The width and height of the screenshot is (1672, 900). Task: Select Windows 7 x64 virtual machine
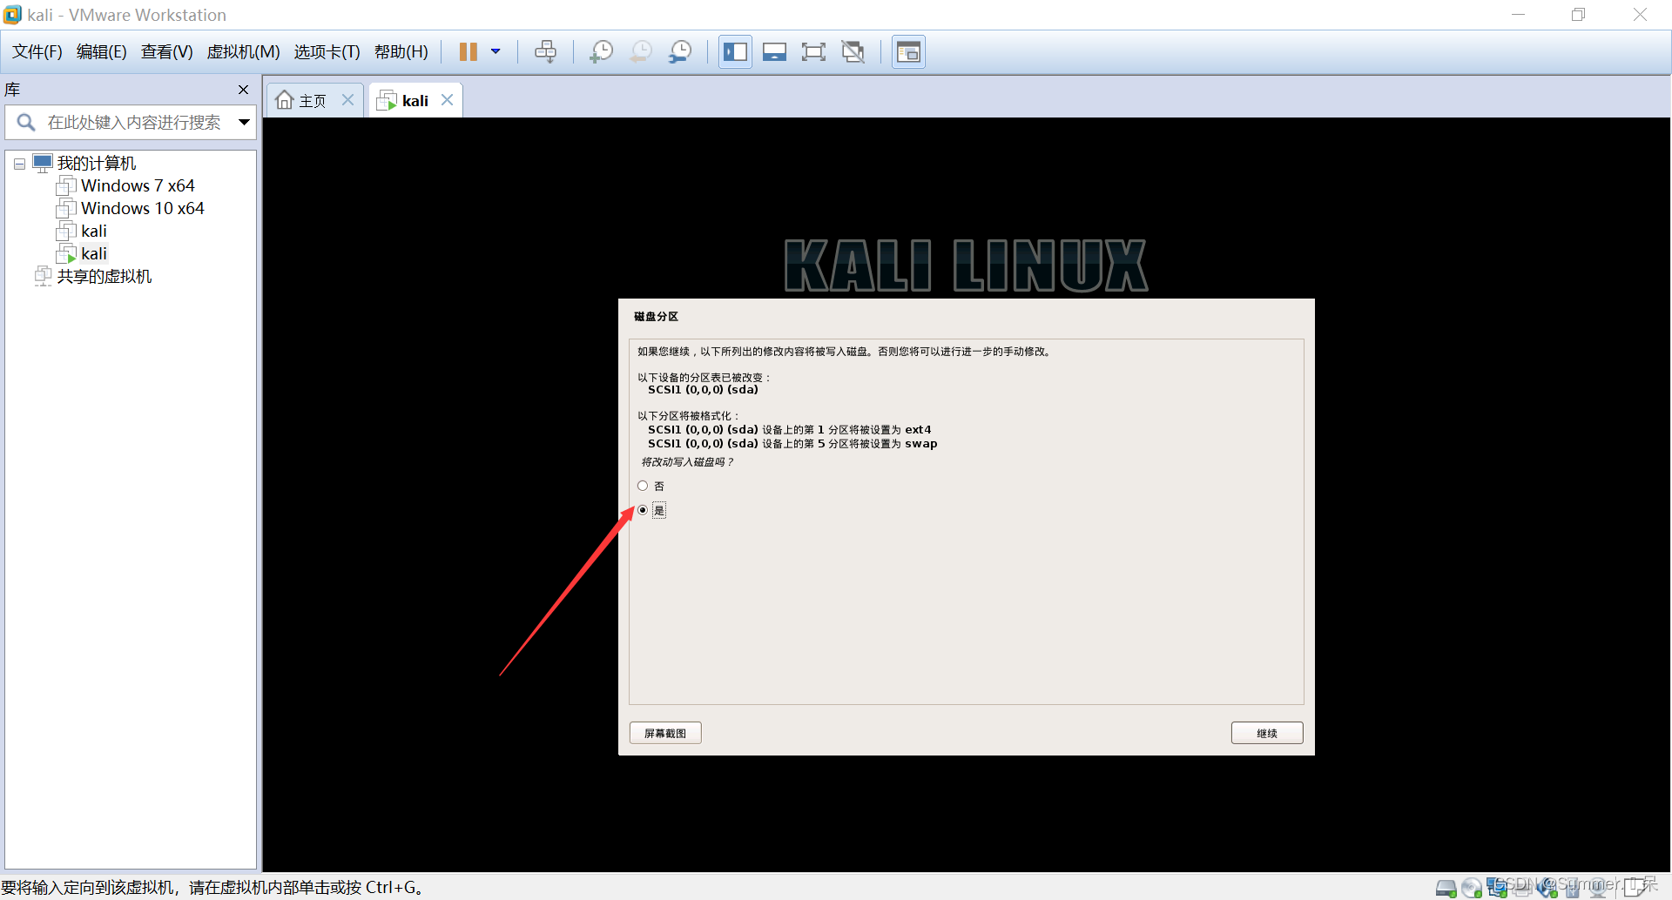138,186
